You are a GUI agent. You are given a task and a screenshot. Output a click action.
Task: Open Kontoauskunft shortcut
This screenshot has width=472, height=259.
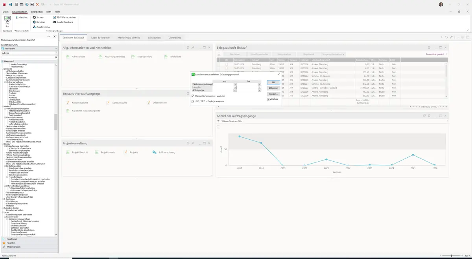point(116,102)
